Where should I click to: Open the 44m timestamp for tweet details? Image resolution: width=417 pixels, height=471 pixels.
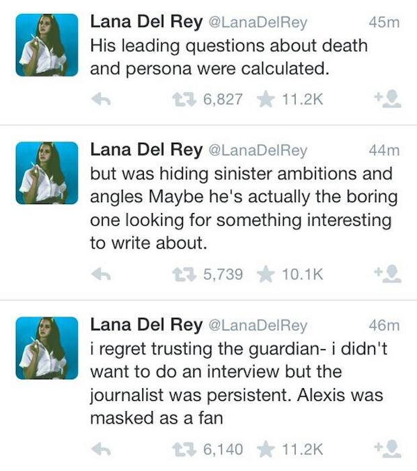(x=384, y=150)
